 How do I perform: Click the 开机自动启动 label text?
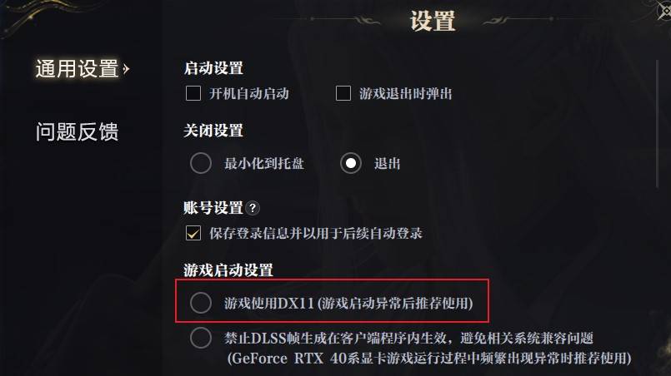(x=249, y=93)
